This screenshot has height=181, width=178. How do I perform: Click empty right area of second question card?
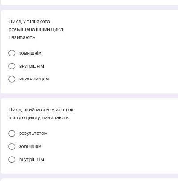coord(126,136)
